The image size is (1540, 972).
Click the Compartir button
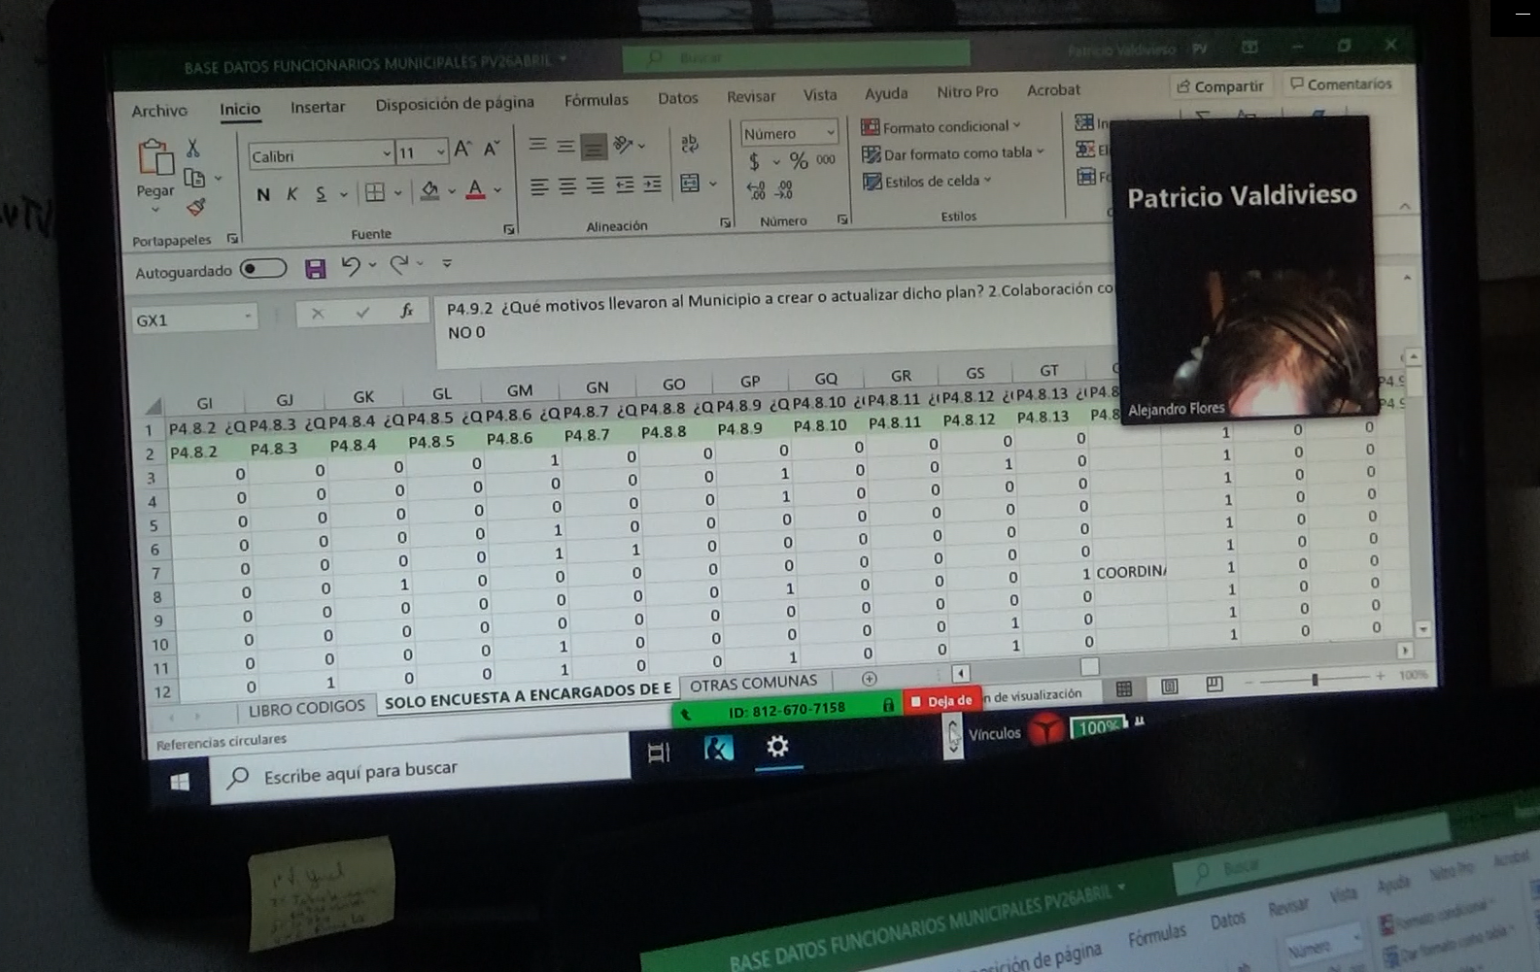[x=1219, y=86]
